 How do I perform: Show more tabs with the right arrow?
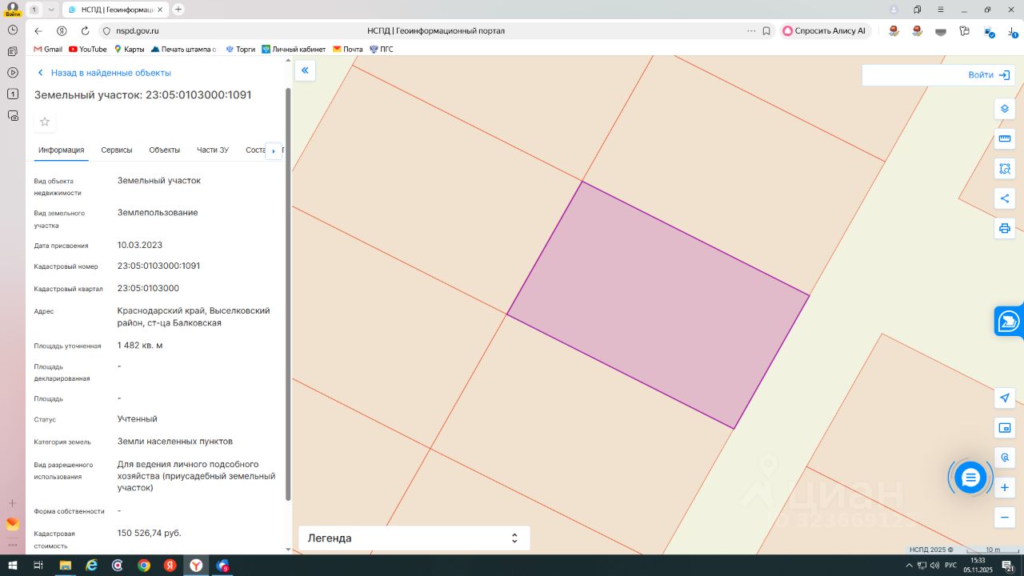(x=274, y=150)
